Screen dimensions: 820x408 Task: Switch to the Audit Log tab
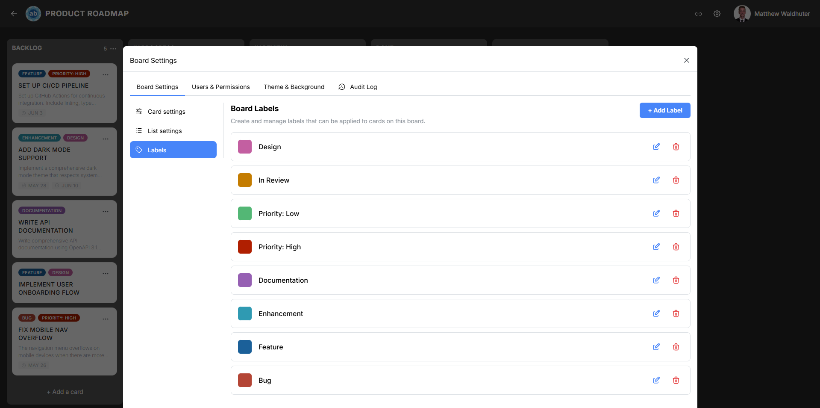[358, 87]
